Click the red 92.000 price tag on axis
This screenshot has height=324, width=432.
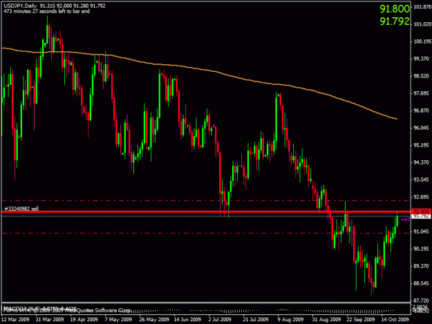421,211
